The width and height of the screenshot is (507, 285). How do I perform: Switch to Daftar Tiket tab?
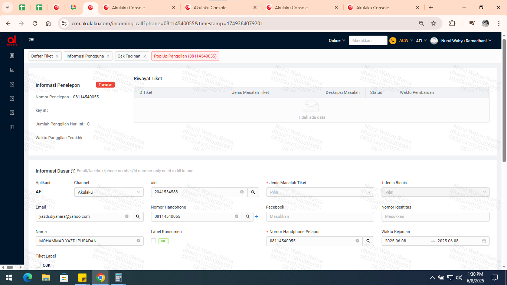(42, 56)
